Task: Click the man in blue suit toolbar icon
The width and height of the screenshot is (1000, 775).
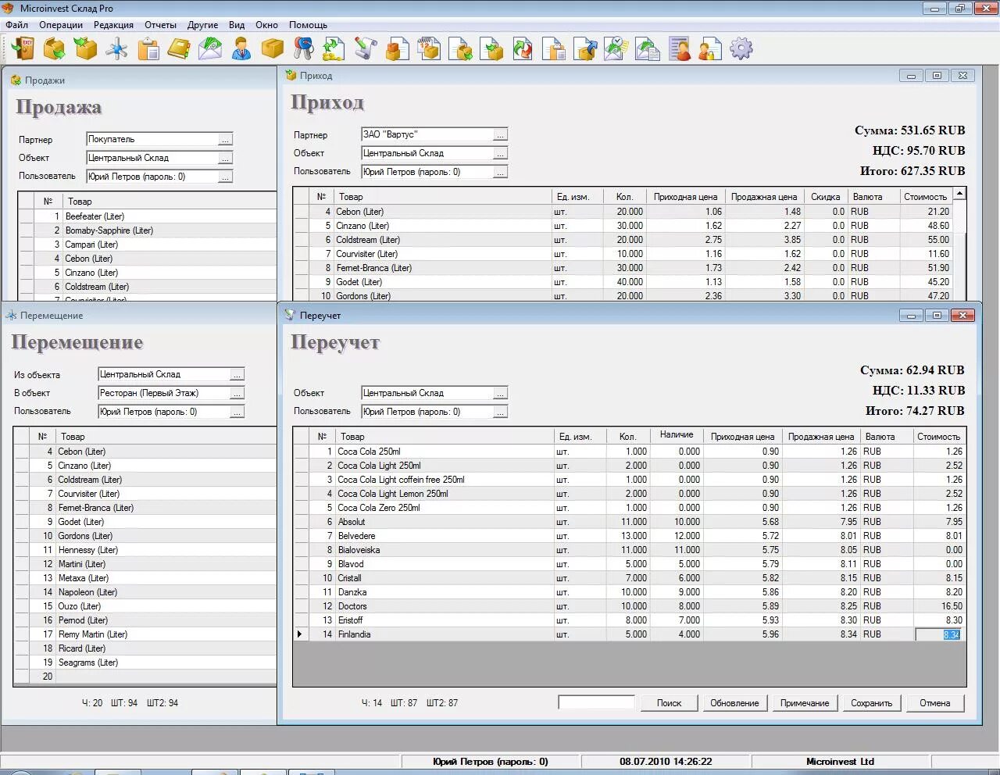Action: [241, 49]
